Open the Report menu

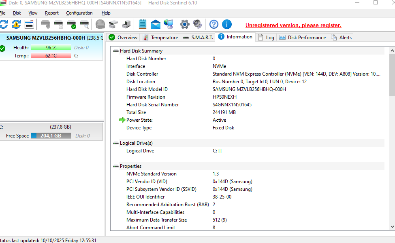(x=52, y=13)
